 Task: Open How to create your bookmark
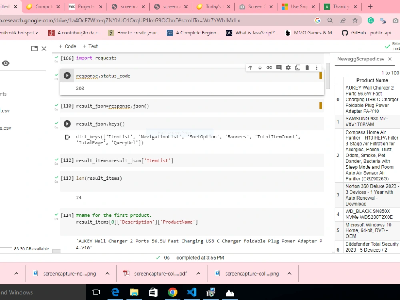pos(134,33)
